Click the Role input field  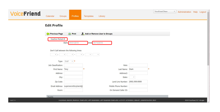click(x=138, y=65)
